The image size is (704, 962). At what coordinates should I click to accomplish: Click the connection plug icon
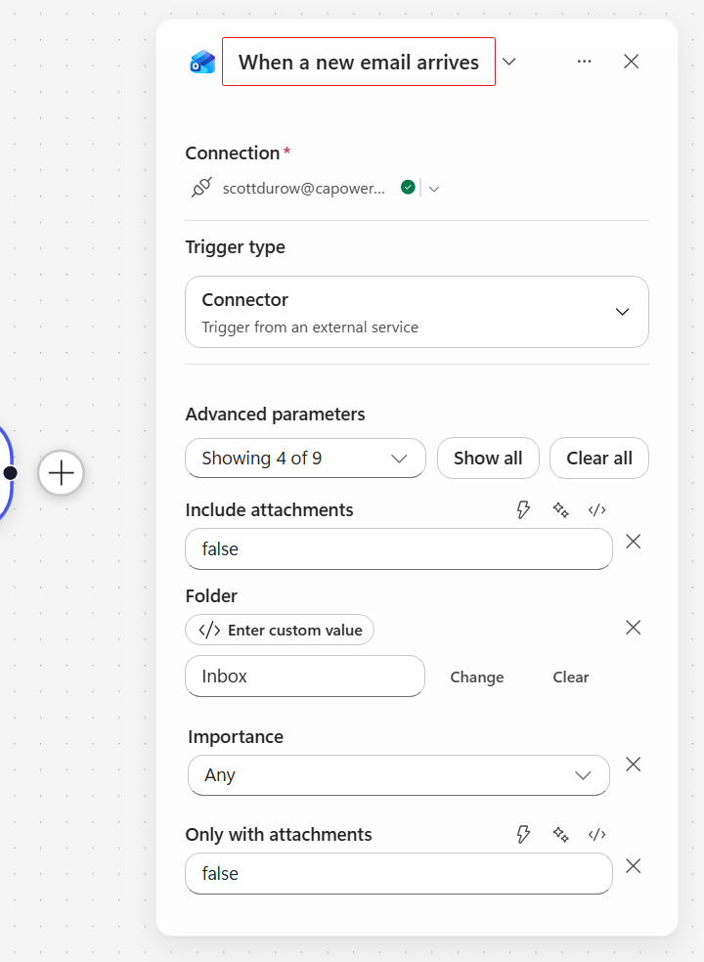201,188
